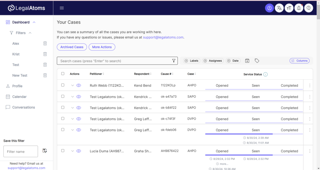The width and height of the screenshot is (320, 170).
Task: Open the notifications bell
Action: pos(299,8)
